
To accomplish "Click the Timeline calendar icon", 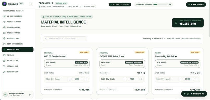I will (4, 55).
